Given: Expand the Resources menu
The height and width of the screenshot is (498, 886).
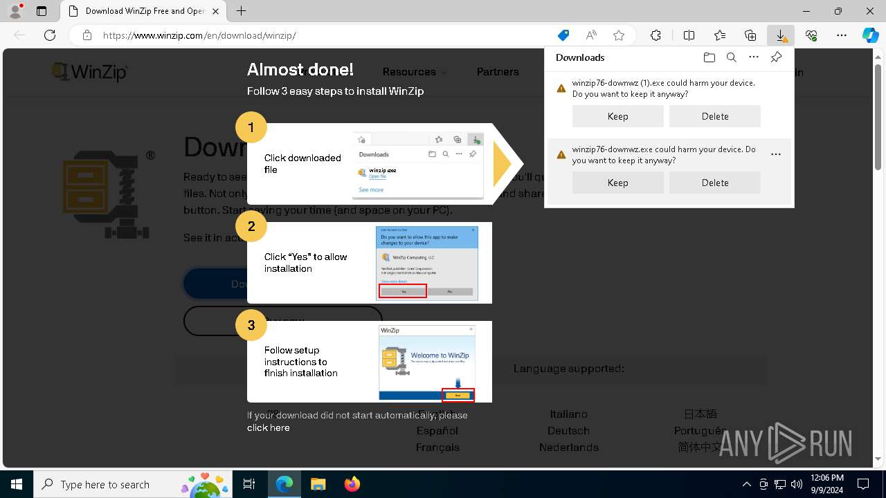Looking at the screenshot, I should point(414,72).
